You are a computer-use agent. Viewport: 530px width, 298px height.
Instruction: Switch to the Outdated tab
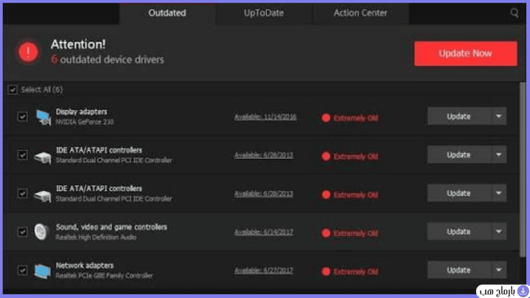167,13
